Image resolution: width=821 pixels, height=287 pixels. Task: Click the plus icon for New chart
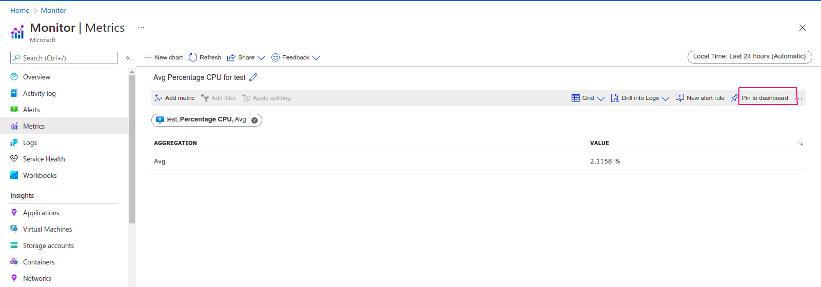click(148, 57)
